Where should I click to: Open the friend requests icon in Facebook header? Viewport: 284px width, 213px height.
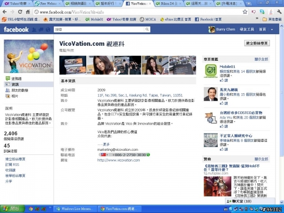coord(34,30)
